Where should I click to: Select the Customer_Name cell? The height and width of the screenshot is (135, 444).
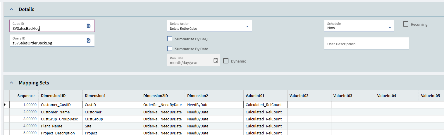[x=61, y=112]
